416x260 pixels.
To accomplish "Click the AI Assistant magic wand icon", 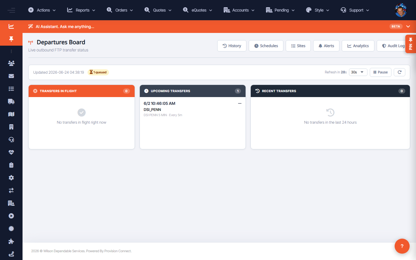I will [x=31, y=26].
